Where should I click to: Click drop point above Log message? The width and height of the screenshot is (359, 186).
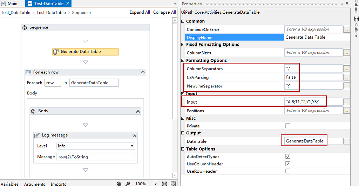click(x=86, y=125)
